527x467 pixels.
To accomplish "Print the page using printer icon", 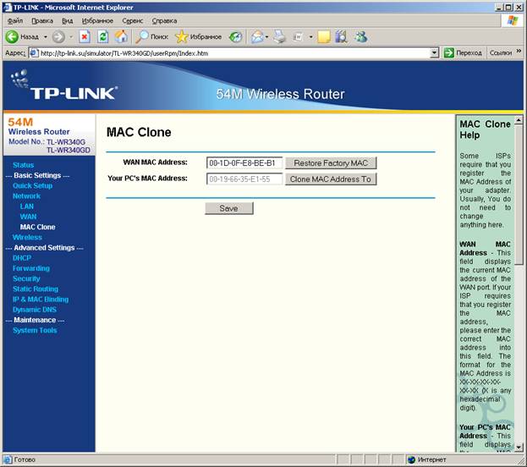I will point(279,36).
